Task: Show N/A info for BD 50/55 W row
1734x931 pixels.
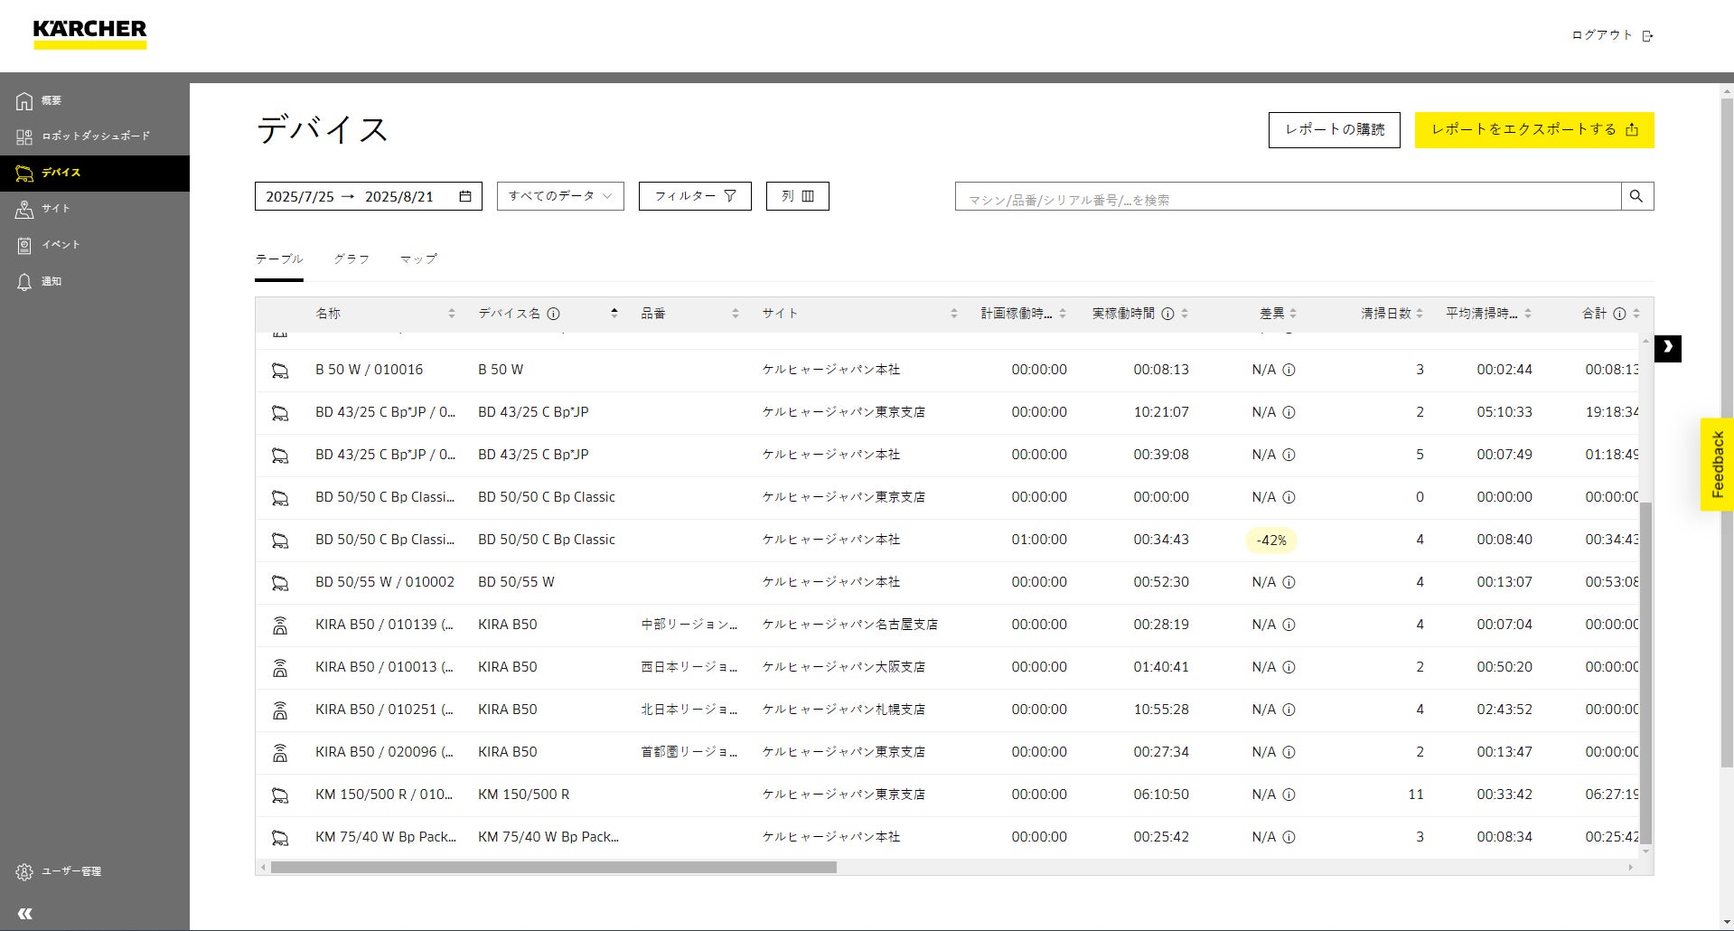Action: pos(1289,582)
